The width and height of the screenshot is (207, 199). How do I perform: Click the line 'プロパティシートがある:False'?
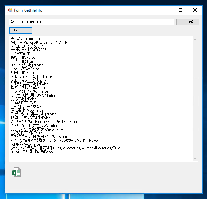31,76
